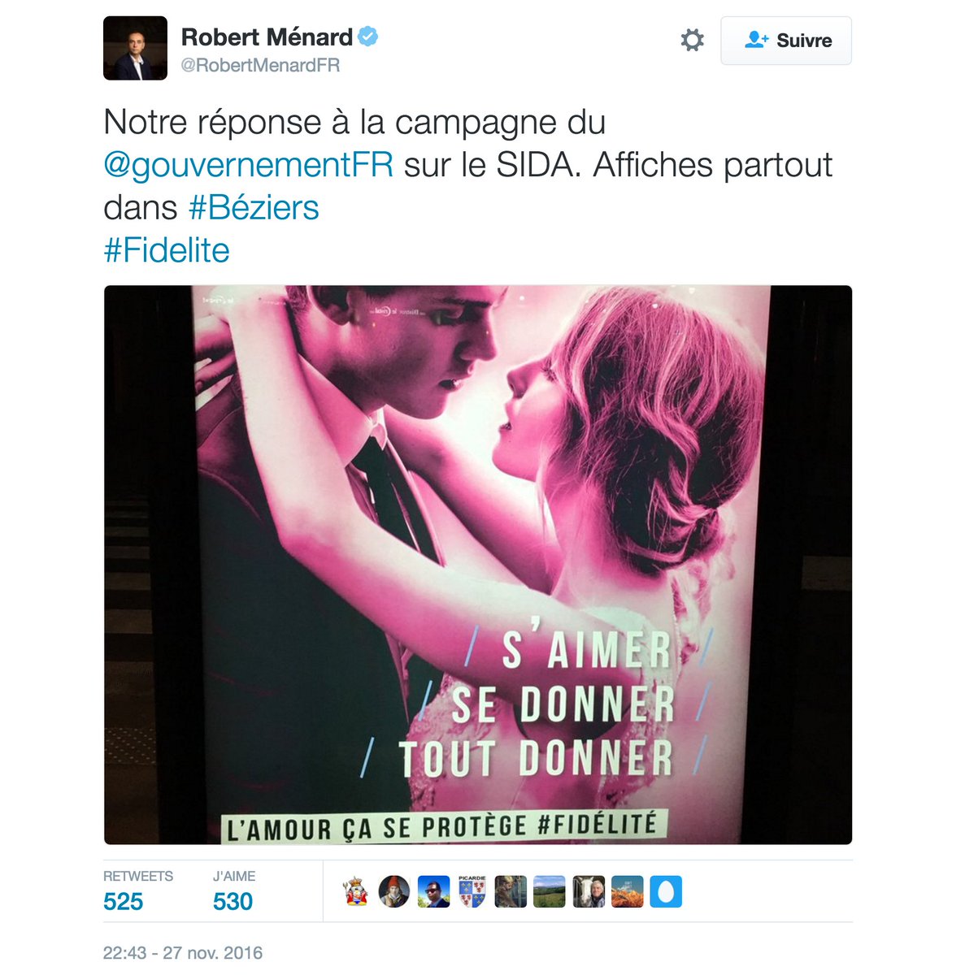Open the white horse avatar
Image resolution: width=965 pixels, height=975 pixels.
[588, 891]
